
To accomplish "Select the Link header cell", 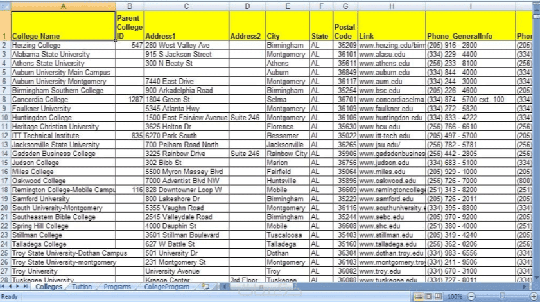I will 392,26.
